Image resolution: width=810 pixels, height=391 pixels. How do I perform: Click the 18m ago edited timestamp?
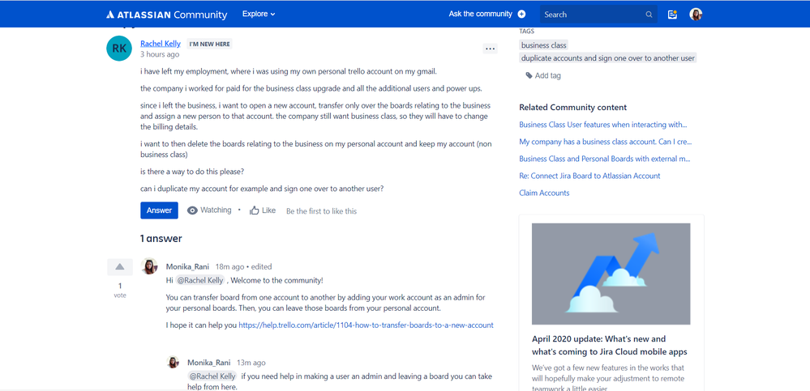pos(243,266)
